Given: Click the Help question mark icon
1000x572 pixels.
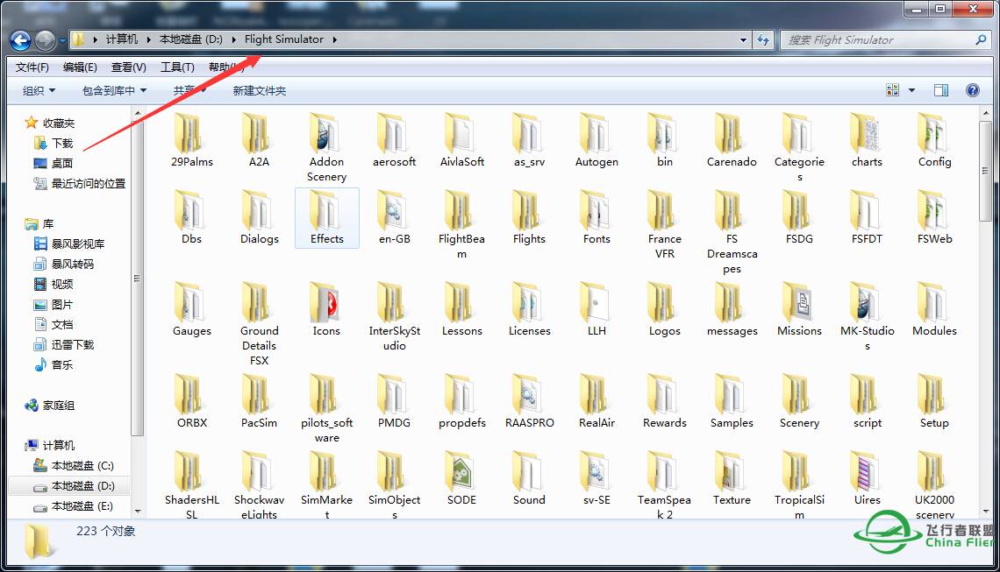Looking at the screenshot, I should (x=972, y=90).
